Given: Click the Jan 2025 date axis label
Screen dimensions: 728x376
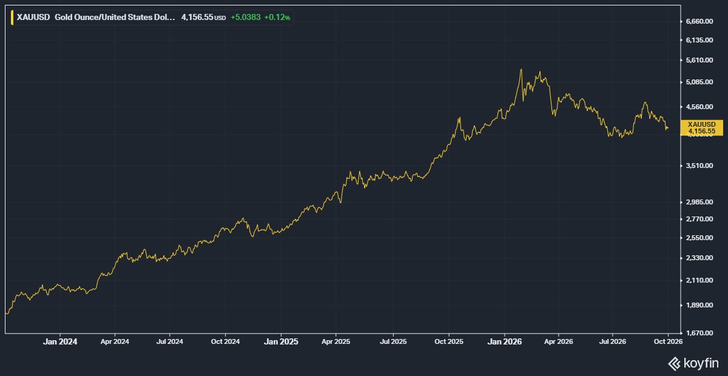Looking at the screenshot, I should [x=281, y=342].
